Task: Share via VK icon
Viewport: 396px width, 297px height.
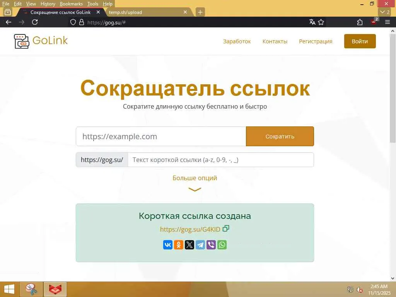Action: coord(168,245)
